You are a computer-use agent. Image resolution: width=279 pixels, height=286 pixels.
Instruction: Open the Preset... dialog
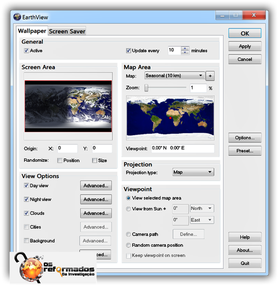point(245,151)
